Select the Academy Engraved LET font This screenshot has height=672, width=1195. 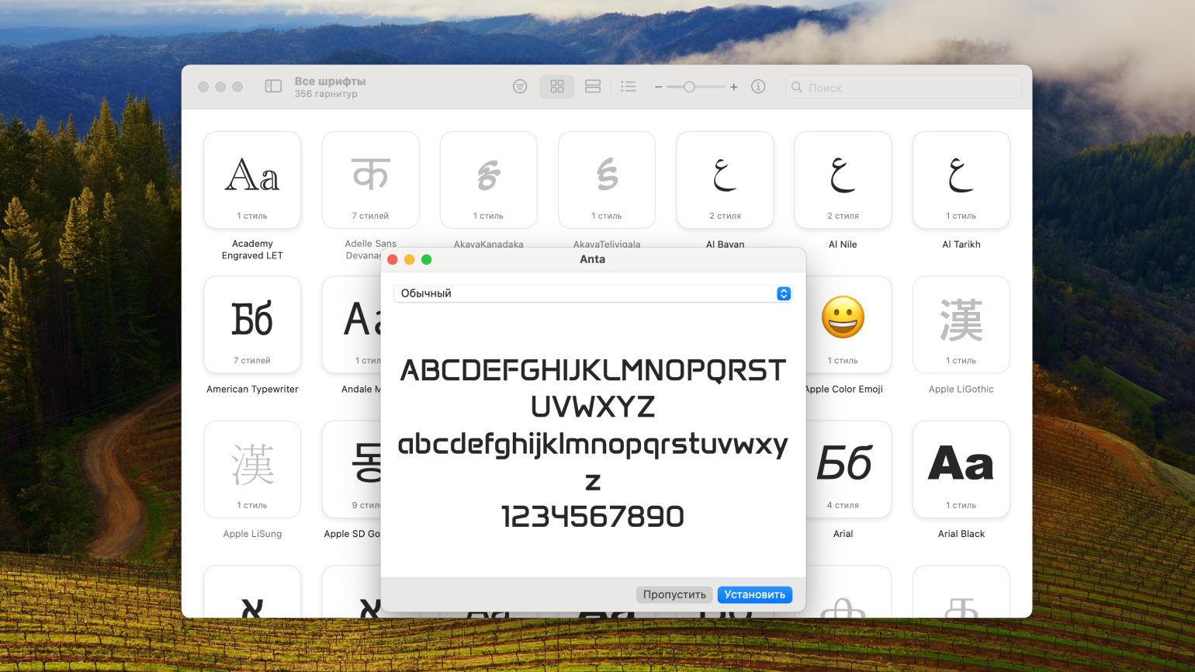coord(252,181)
